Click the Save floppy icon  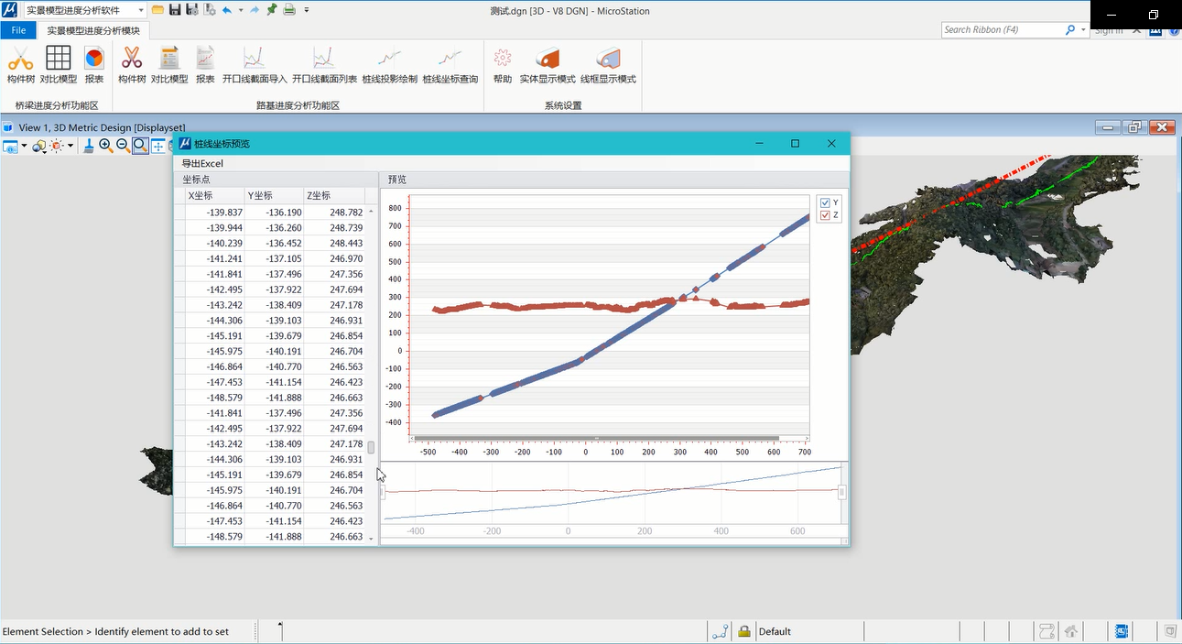[x=175, y=10]
